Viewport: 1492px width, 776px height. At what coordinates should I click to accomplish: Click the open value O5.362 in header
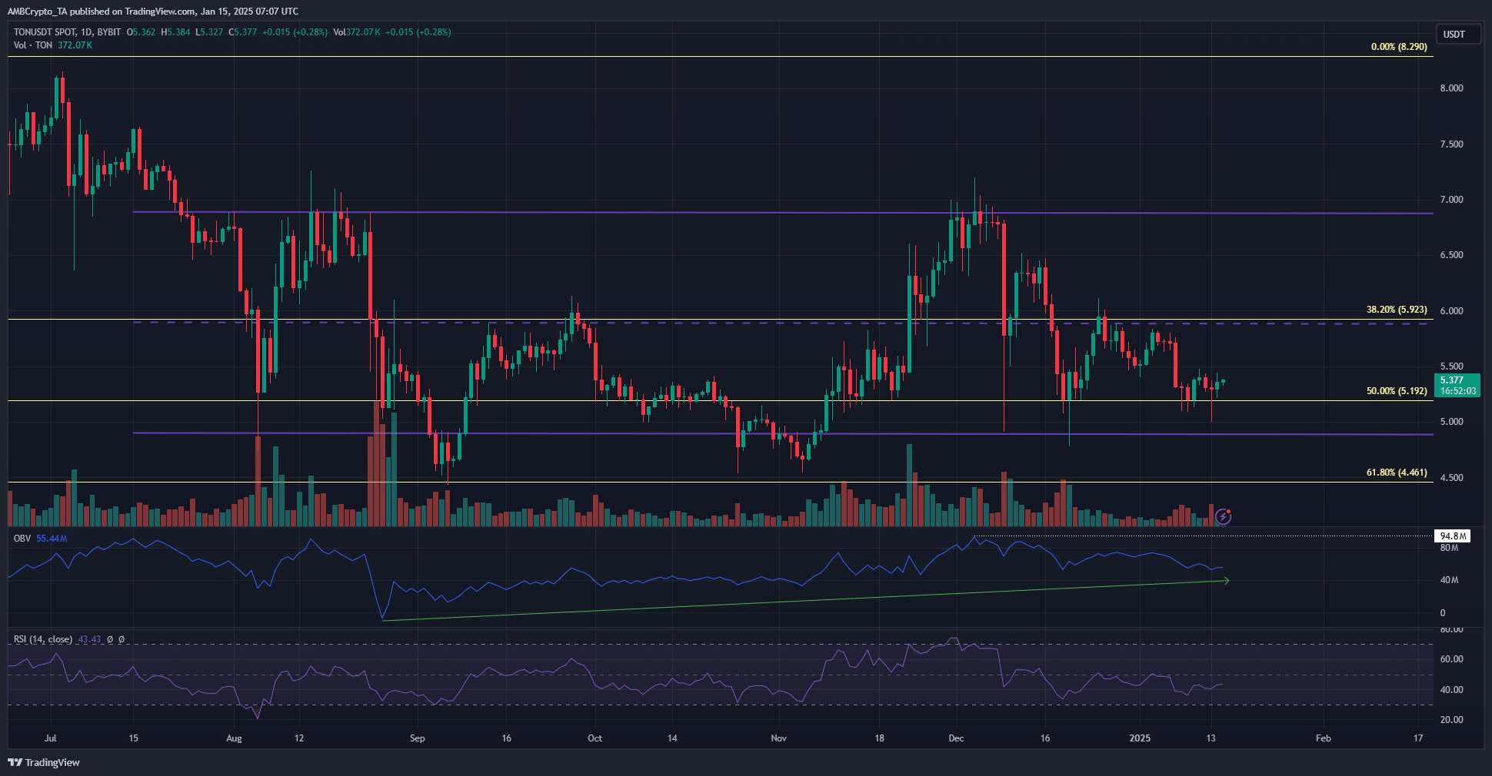click(x=142, y=32)
